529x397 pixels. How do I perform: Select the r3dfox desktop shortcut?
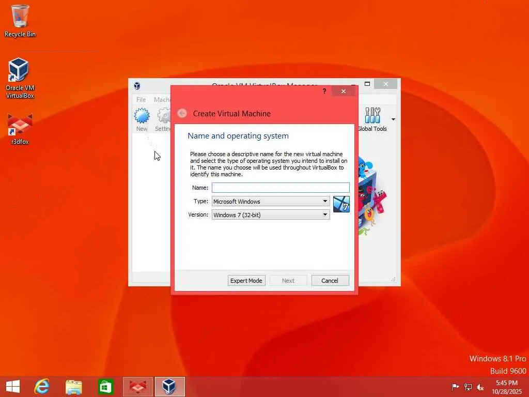coord(20,129)
